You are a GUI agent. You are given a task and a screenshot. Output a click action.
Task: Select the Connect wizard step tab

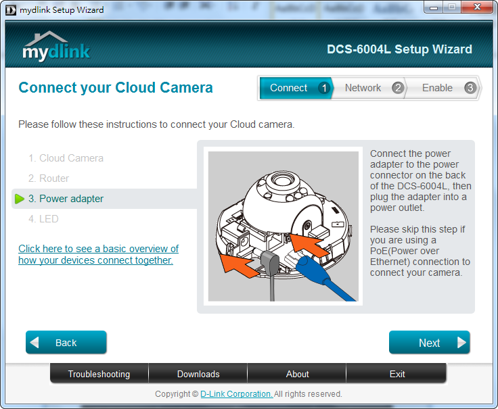click(288, 88)
